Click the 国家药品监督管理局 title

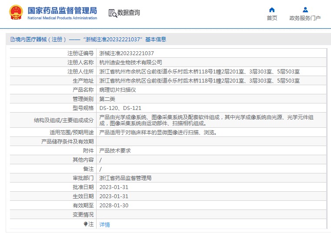click(x=62, y=10)
